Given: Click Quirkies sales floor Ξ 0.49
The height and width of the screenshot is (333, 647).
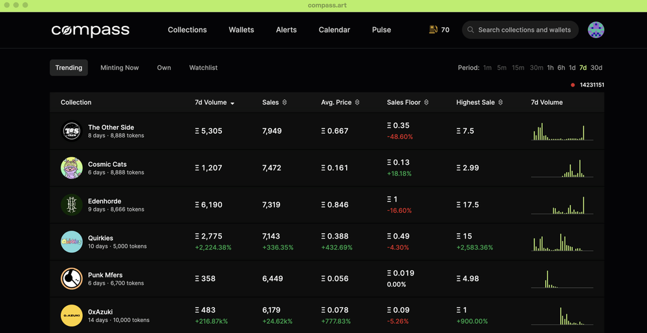Looking at the screenshot, I should pyautogui.click(x=398, y=236).
